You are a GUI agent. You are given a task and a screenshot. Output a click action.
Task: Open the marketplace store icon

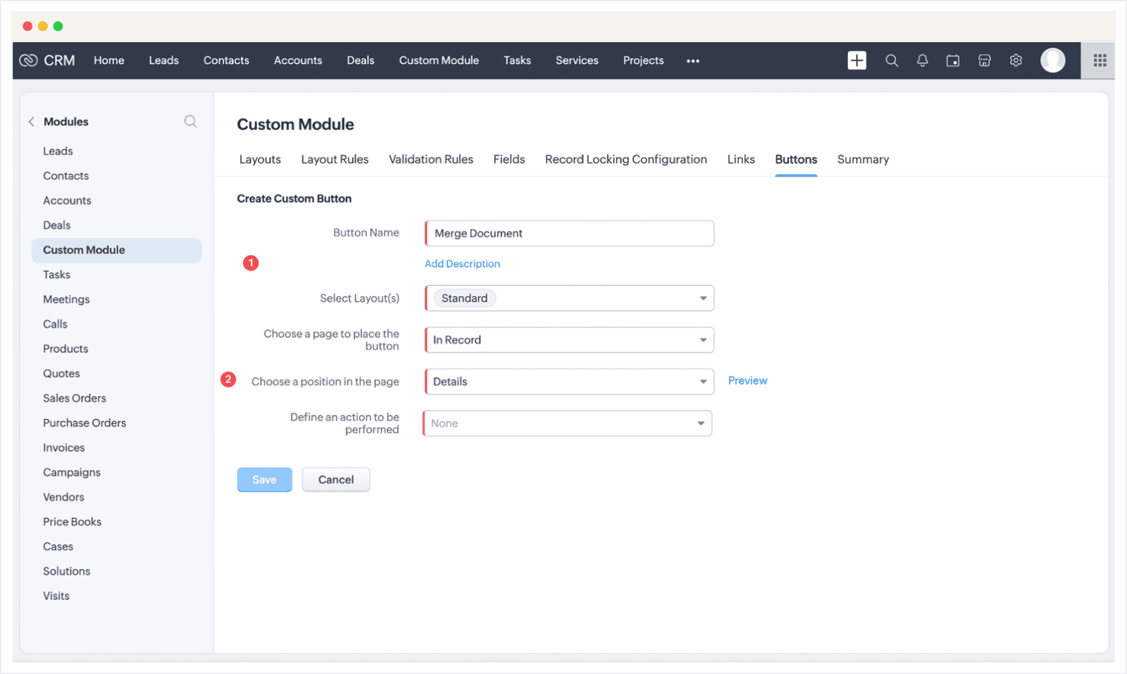985,61
